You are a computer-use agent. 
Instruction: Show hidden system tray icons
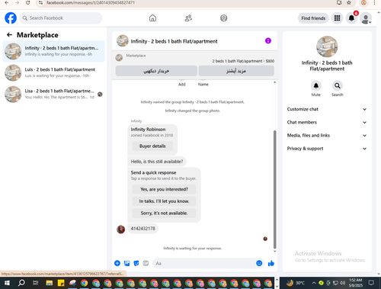314,283
